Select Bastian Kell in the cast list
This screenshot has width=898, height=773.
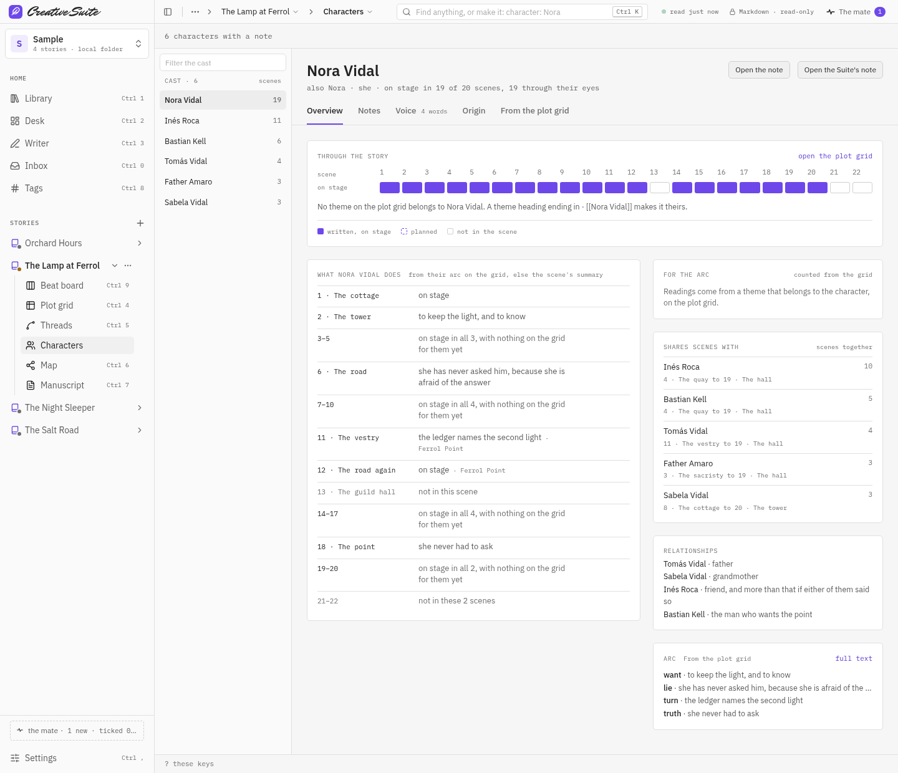(223, 141)
